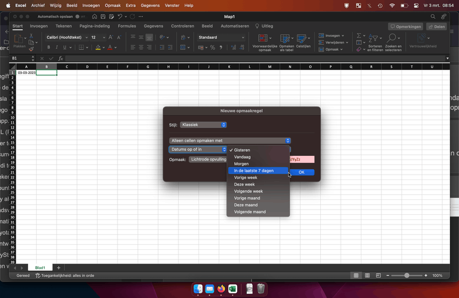459x298 pixels.
Task: Add a new sheet with the plus icon
Action: coord(59,268)
